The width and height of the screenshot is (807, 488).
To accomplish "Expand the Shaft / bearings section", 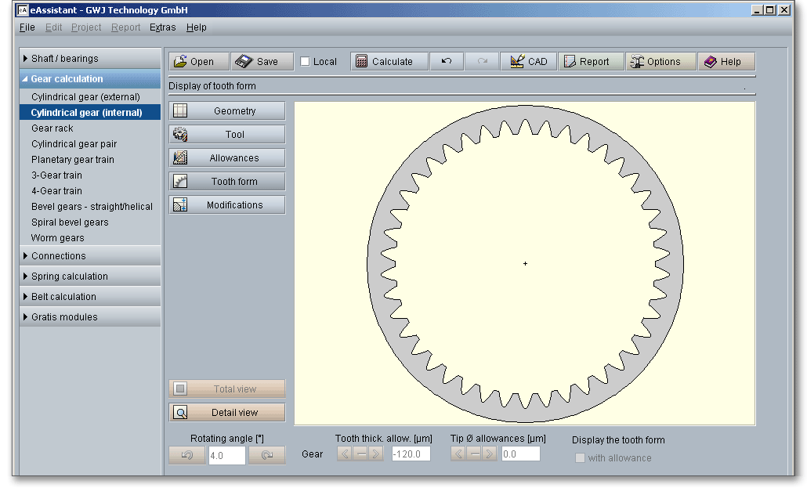I will pyautogui.click(x=89, y=59).
